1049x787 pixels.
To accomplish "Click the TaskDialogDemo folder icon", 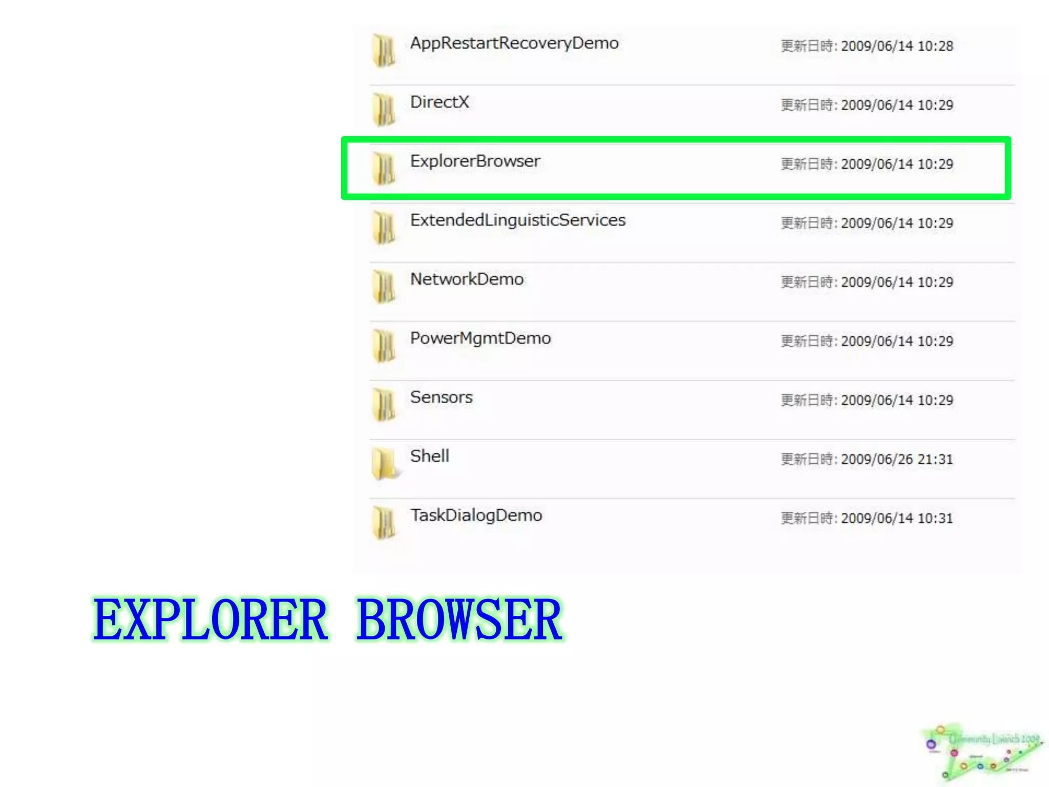I will 384,522.
